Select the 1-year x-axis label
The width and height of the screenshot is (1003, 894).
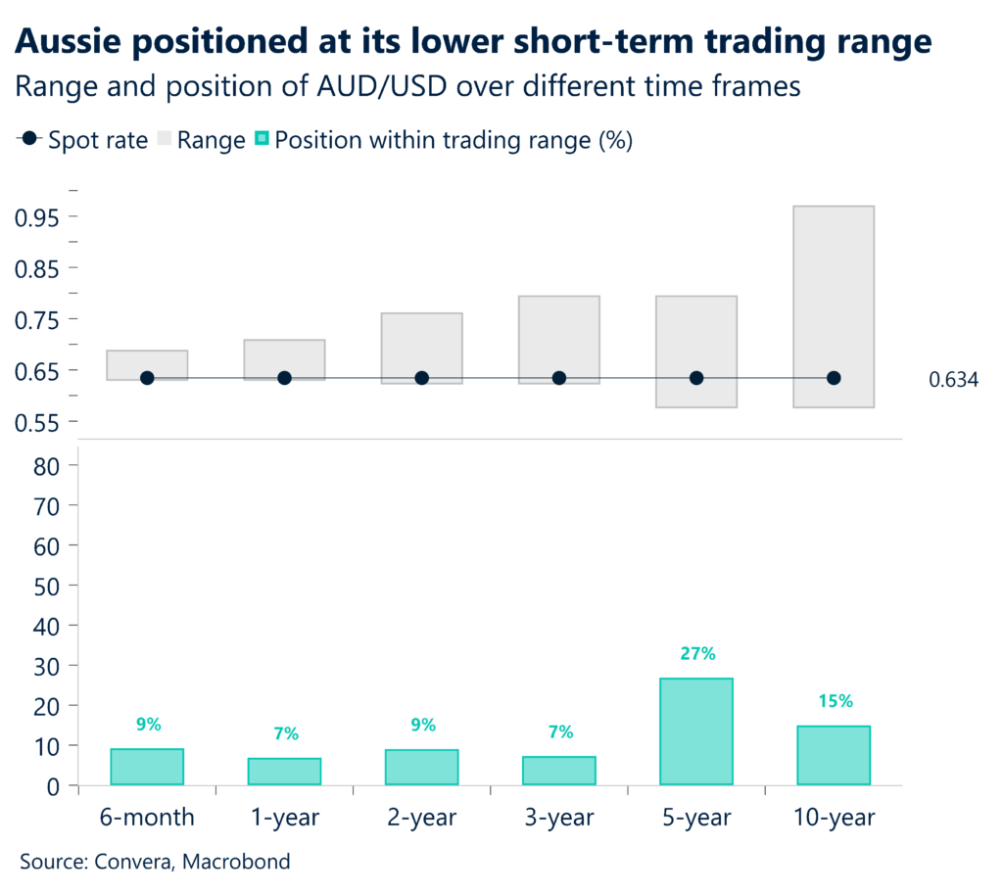(x=285, y=817)
